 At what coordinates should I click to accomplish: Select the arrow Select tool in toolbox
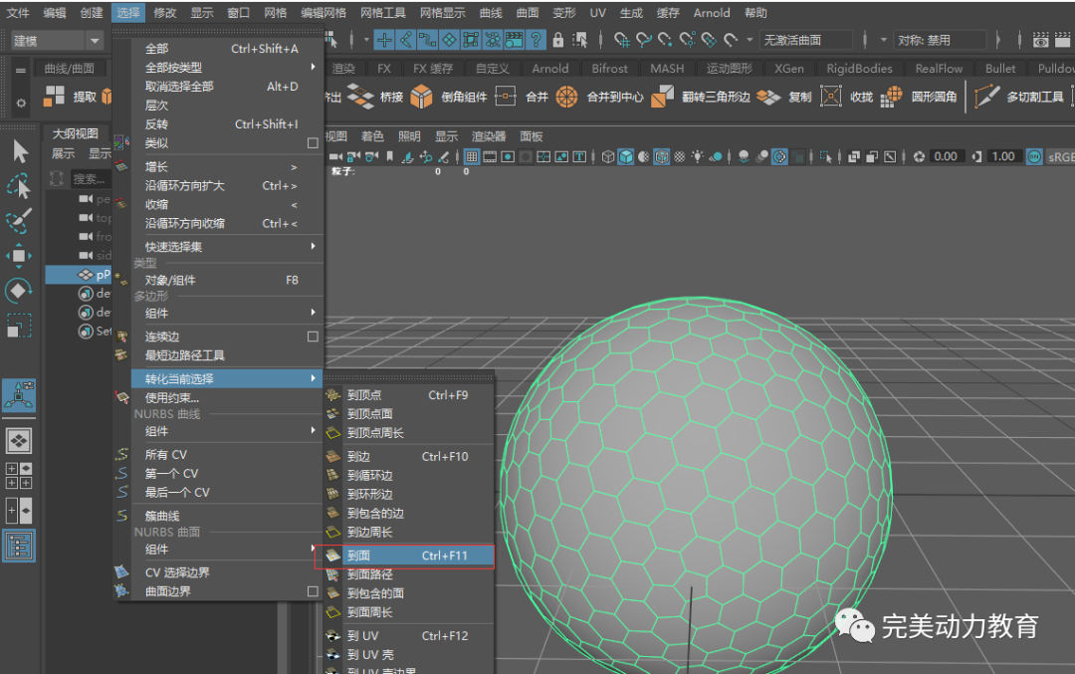pos(20,152)
